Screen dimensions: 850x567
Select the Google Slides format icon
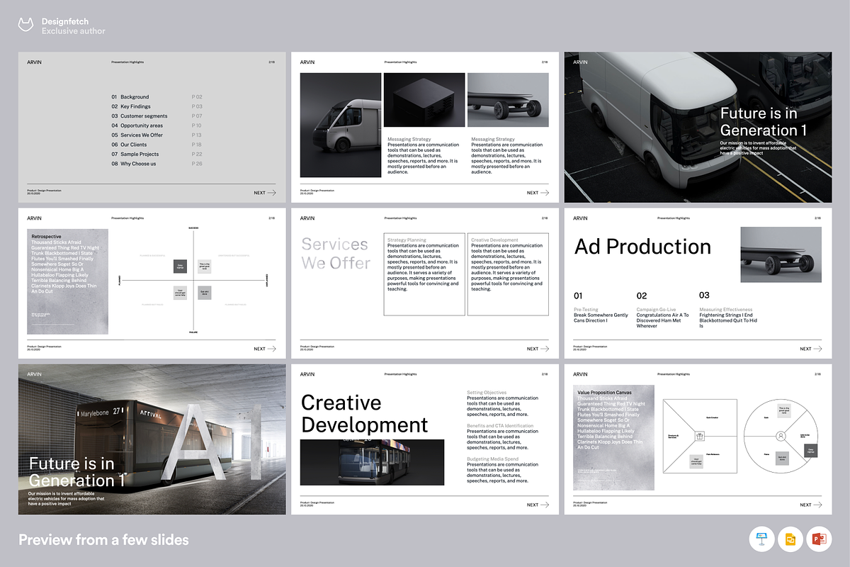coord(790,540)
